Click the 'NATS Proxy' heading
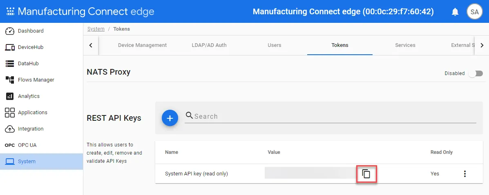The height and width of the screenshot is (195, 489). pos(109,72)
